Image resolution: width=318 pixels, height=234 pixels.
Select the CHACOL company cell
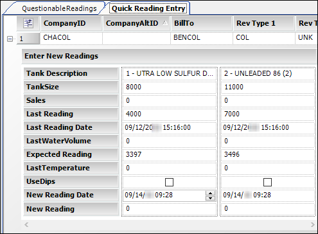71,38
